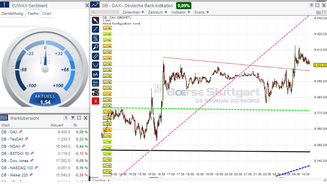Select the trend line drawing tool
Image resolution: width=327 pixels, height=184 pixels.
(95, 29)
